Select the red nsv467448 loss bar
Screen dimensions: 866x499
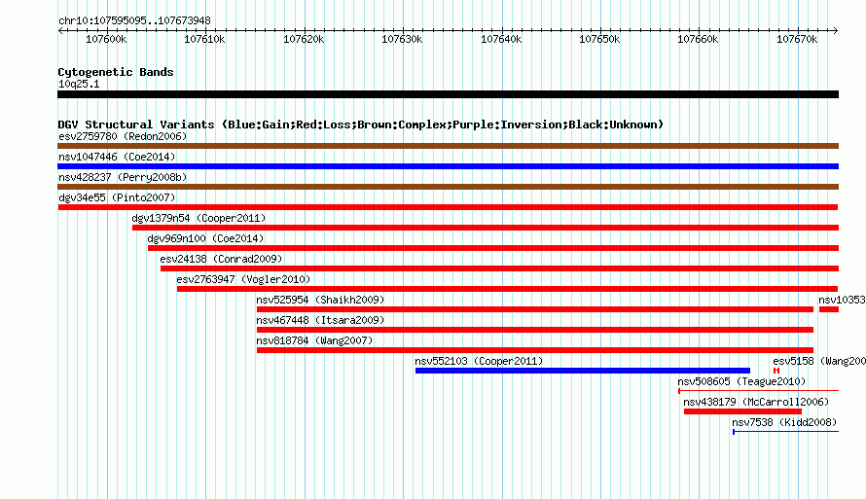click(535, 330)
